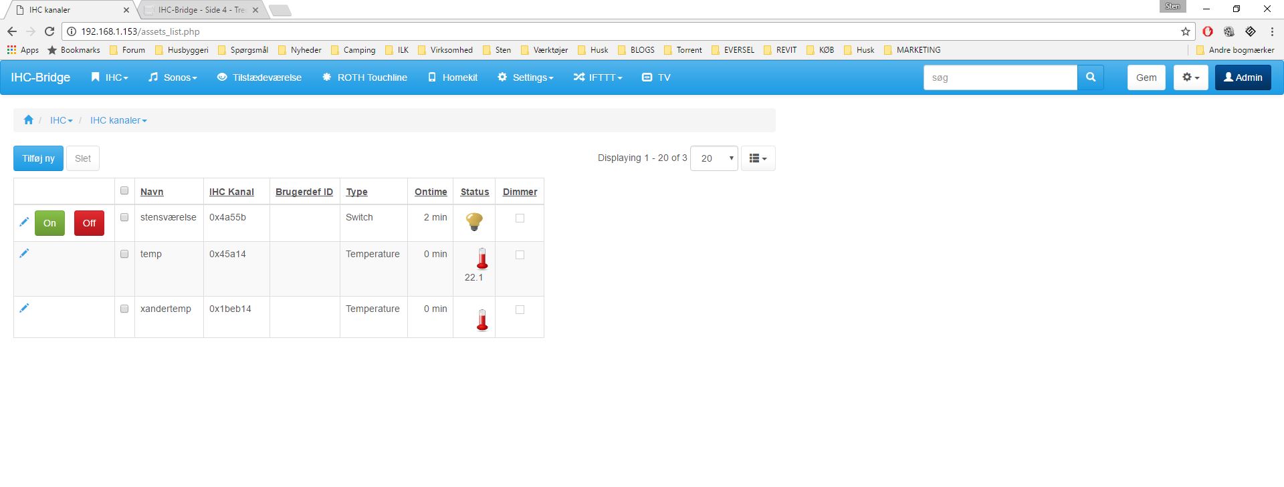1284x487 pixels.
Task: Open the Sonos menu
Action: (173, 77)
